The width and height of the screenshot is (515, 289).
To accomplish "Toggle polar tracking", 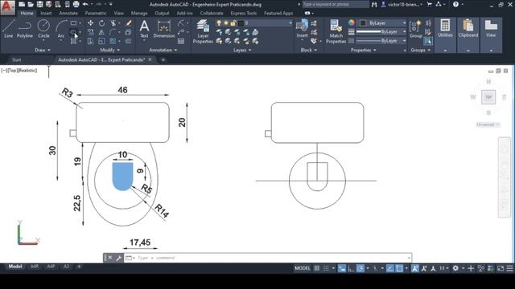I will [x=360, y=268].
